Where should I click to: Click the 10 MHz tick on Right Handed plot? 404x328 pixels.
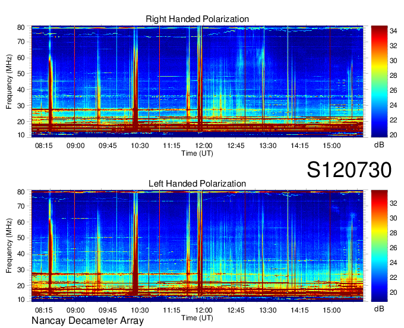[21, 135]
